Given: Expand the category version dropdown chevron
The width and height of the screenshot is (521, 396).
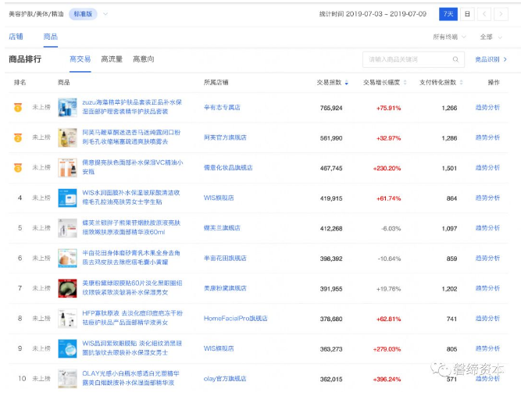Looking at the screenshot, I should (105, 14).
